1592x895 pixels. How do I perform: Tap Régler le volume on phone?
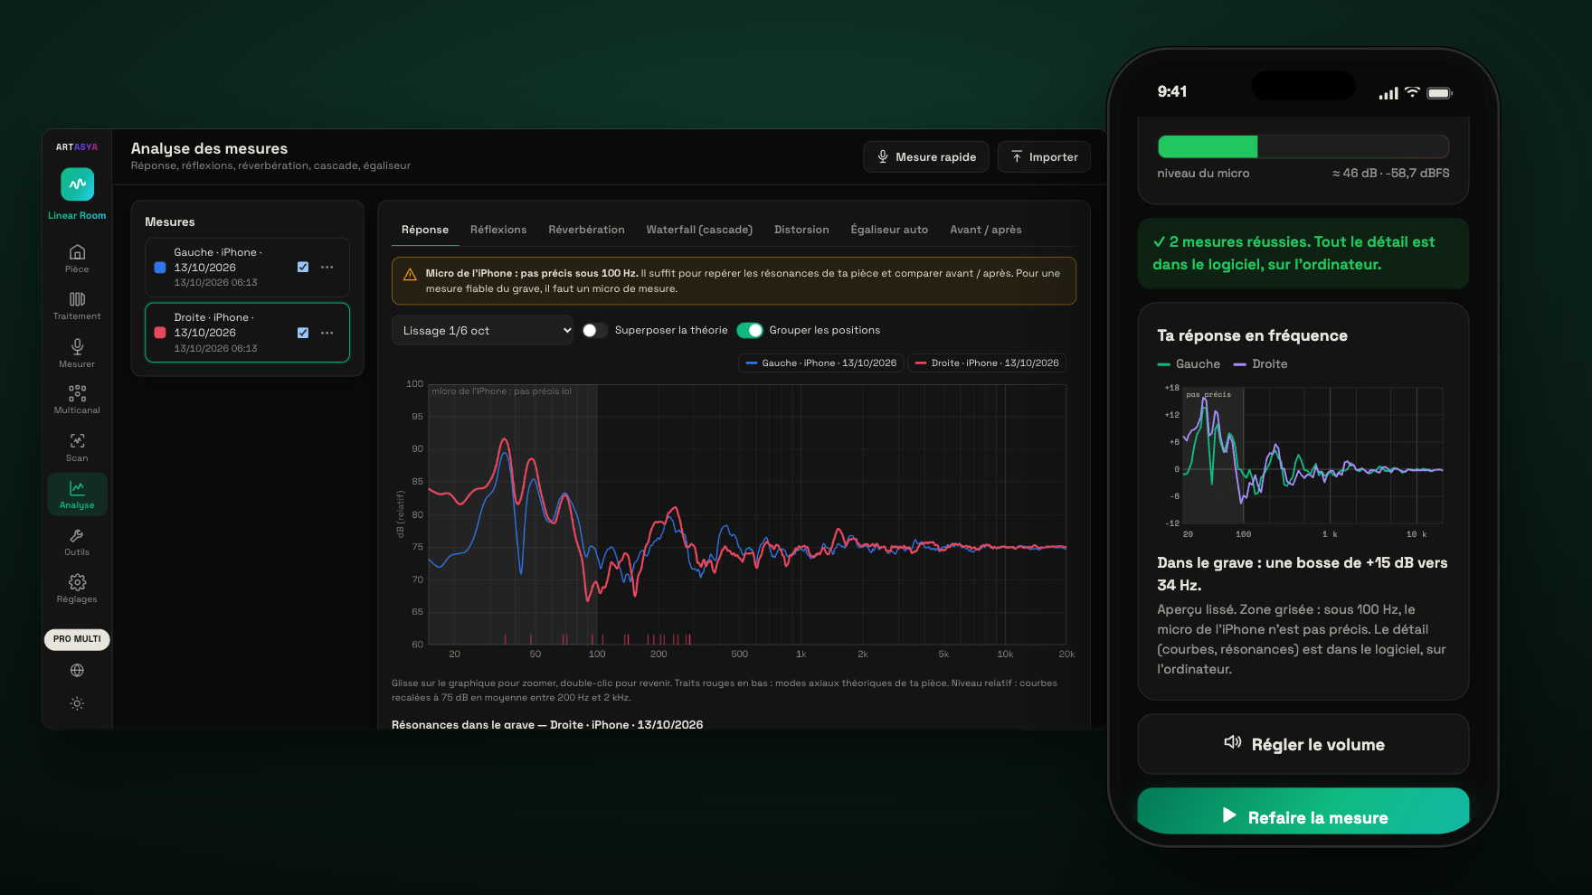1303,744
